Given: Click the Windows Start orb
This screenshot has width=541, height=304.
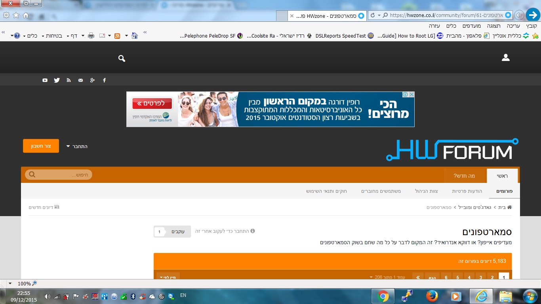Looking at the screenshot, I should [530, 296].
